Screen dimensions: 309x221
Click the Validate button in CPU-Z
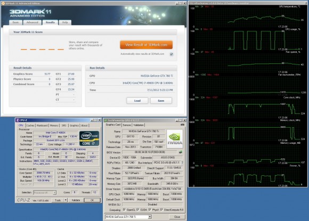coord(76,200)
